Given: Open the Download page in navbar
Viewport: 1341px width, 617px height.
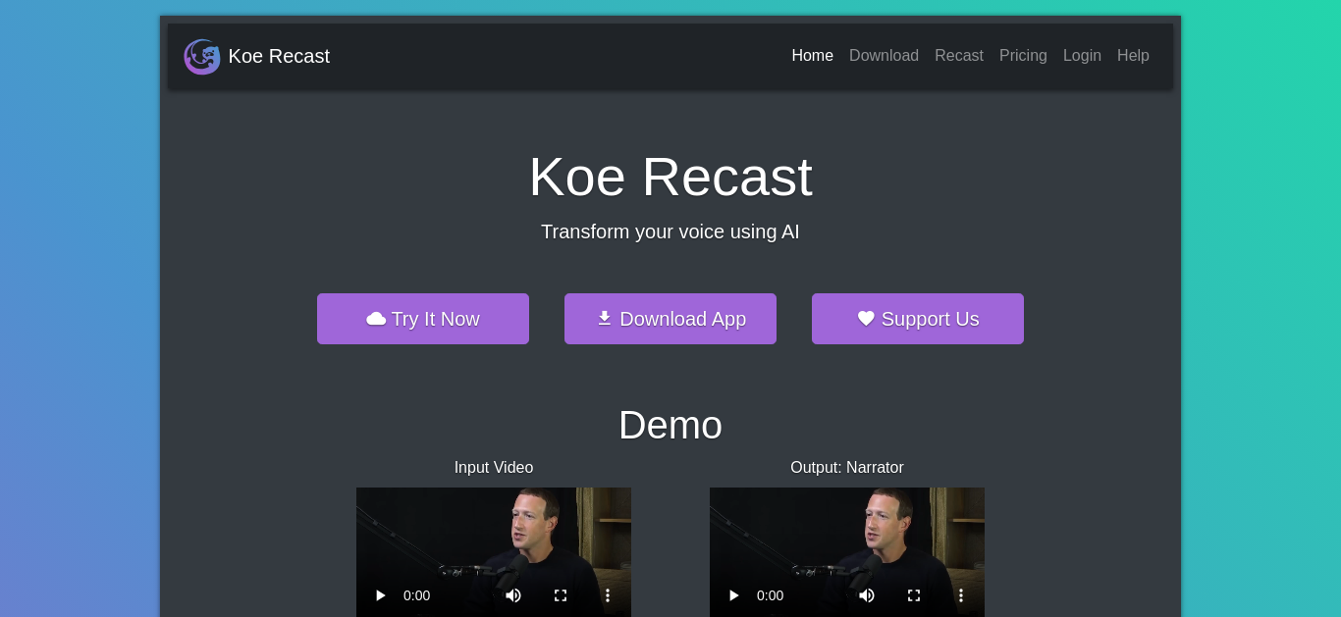Looking at the screenshot, I should 884,56.
